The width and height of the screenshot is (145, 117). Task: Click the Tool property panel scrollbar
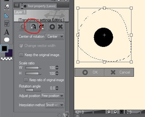tap(67, 67)
